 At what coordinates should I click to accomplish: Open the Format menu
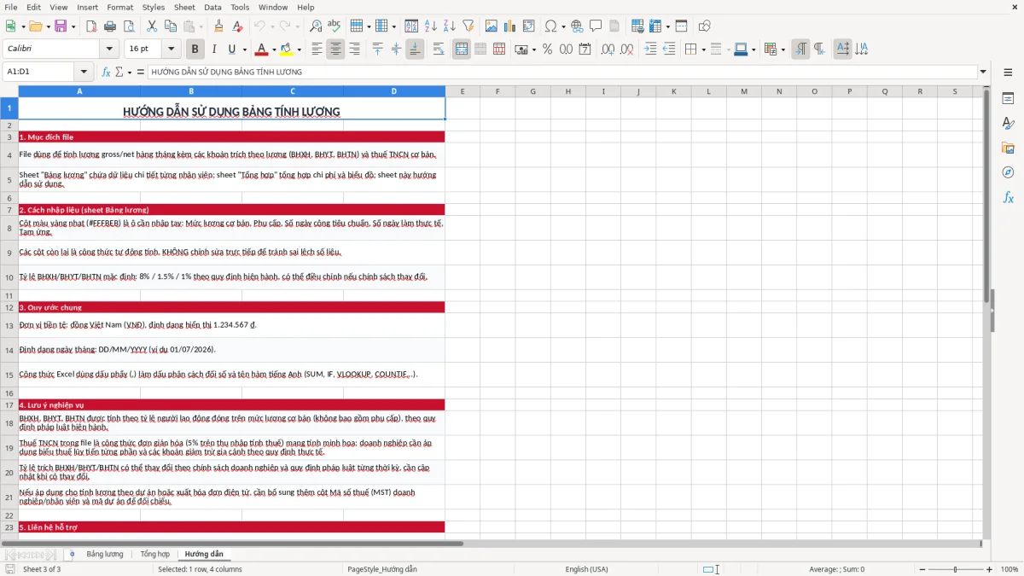pos(120,7)
